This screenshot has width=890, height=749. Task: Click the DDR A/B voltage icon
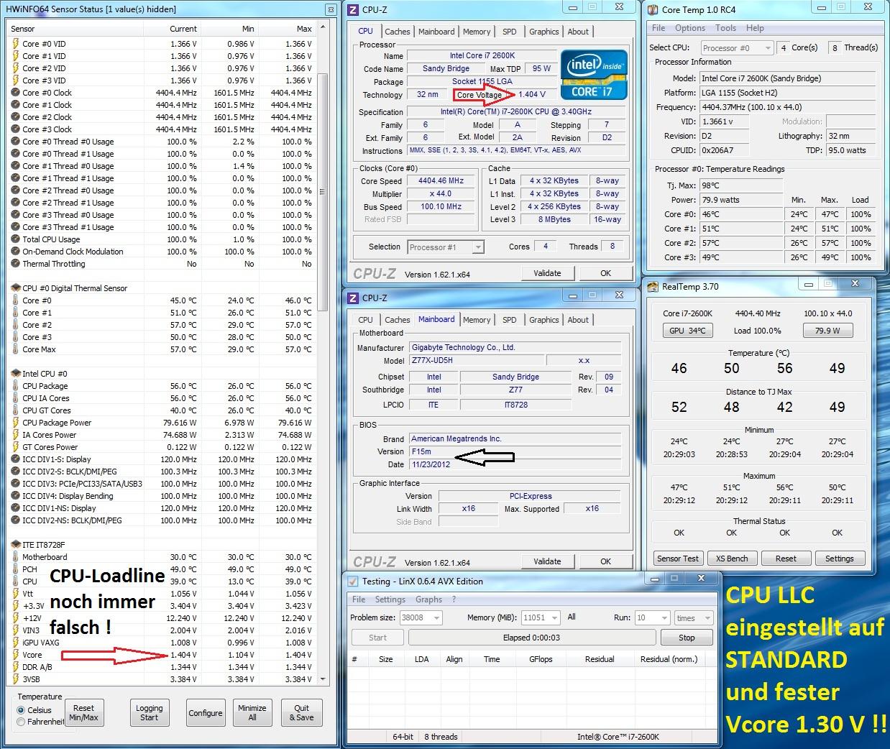pyautogui.click(x=15, y=666)
